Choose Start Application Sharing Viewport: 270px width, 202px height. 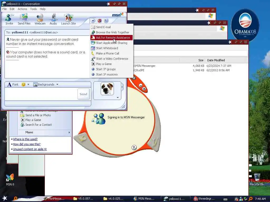coord(112,43)
